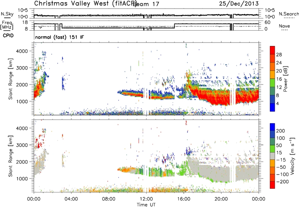299x207 pixels.
Task: Select the "-50" label on velocity colorbar
Action: tap(281, 167)
